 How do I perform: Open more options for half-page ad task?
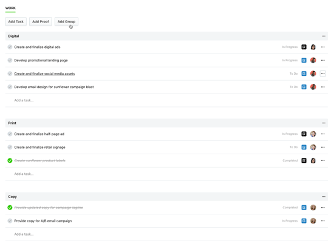pos(323,134)
